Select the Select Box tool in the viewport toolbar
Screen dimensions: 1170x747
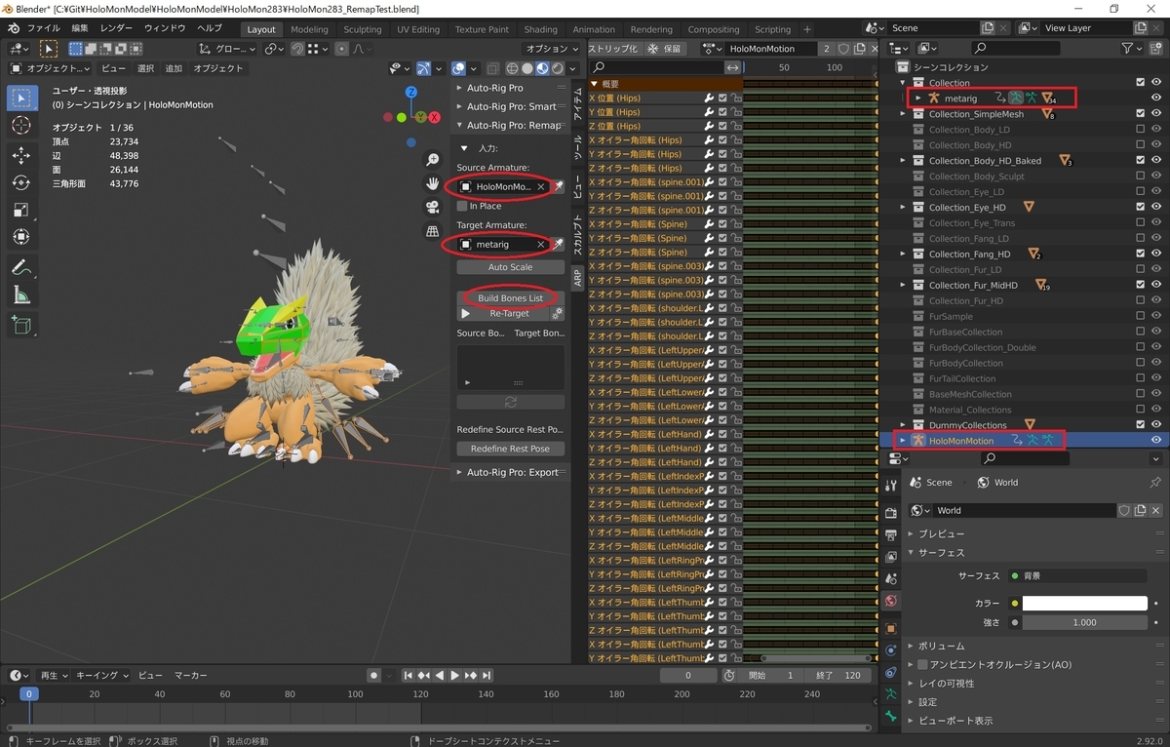22,98
